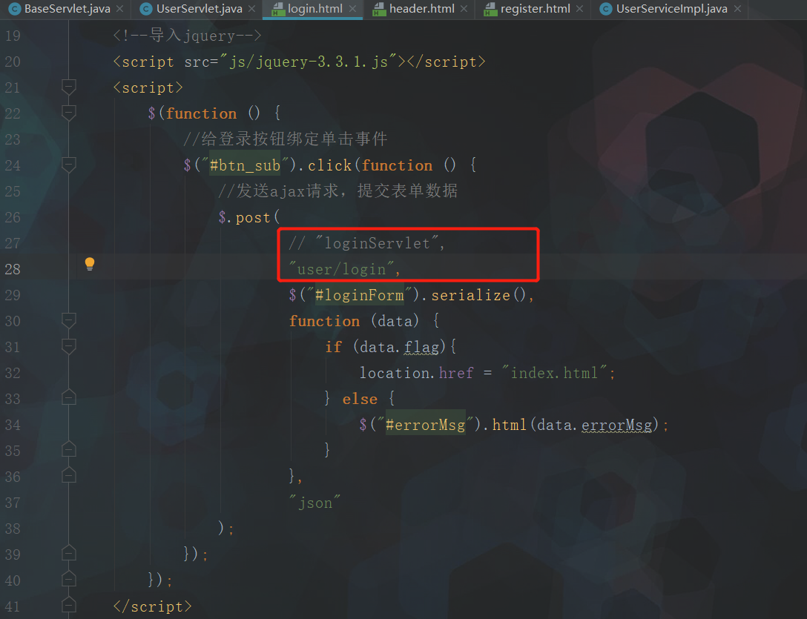Open the register.html tab
This screenshot has height=619, width=807.
(533, 9)
